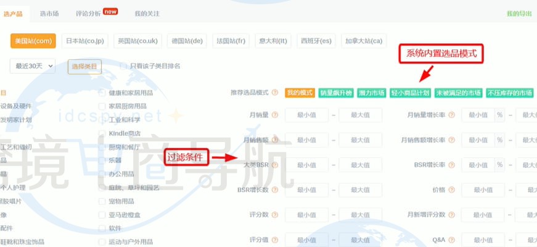
Task: Switch to 选产品 tab
Action: pyautogui.click(x=13, y=14)
